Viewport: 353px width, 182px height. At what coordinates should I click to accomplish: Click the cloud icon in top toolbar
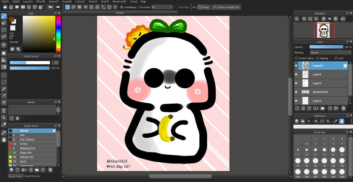tap(5, 7)
